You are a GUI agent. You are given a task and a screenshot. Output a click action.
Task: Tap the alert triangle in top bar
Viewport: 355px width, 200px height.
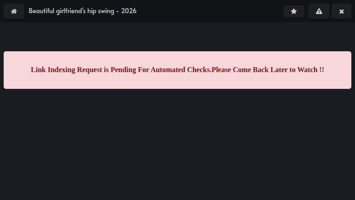pos(319,11)
